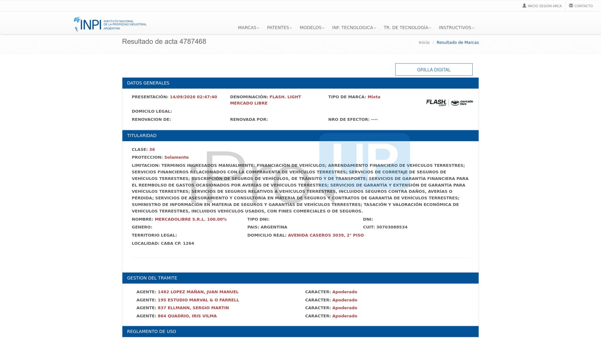Click the Solamente protection value
The height and width of the screenshot is (338, 601).
(177, 157)
